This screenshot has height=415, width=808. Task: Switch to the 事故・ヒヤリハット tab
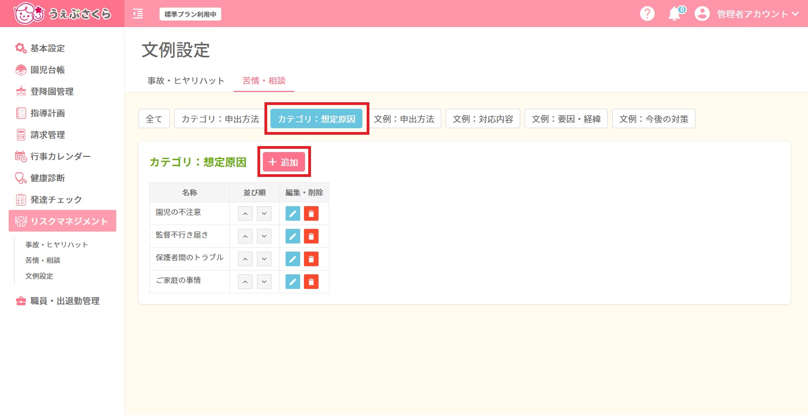coord(186,81)
